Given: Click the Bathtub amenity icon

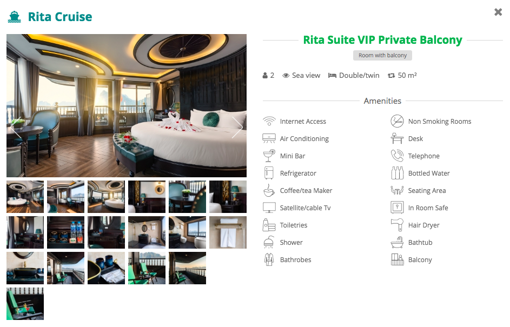Looking at the screenshot, I should pyautogui.click(x=397, y=242).
